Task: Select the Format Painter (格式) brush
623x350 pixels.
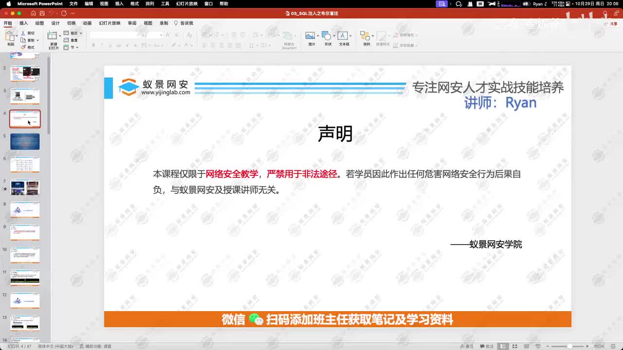Action: pos(23,47)
